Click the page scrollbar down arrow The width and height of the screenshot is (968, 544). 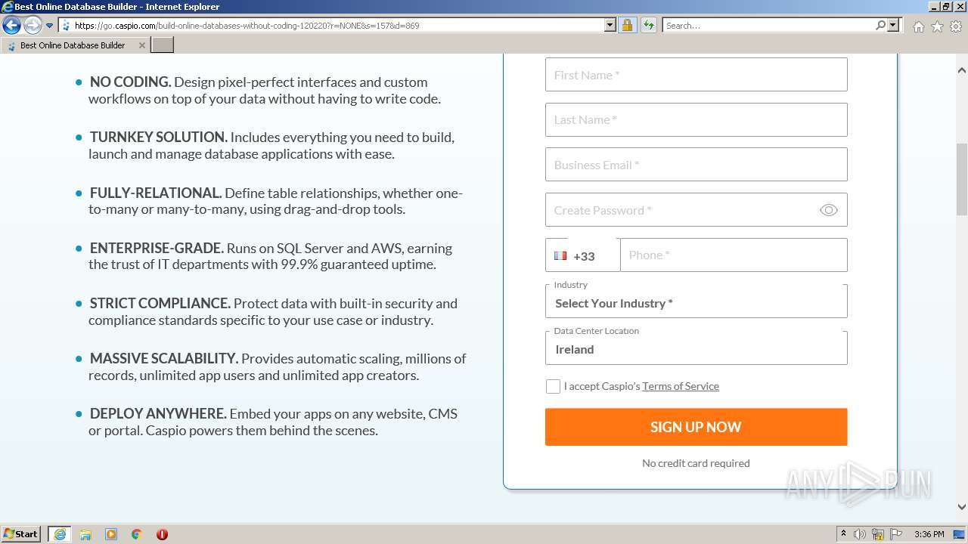click(x=962, y=507)
